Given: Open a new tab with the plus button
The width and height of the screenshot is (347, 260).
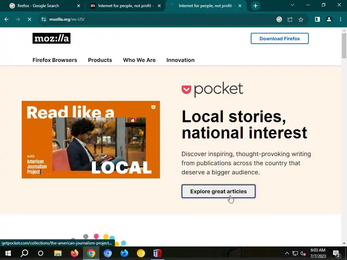Looking at the screenshot, I should pyautogui.click(x=256, y=6).
